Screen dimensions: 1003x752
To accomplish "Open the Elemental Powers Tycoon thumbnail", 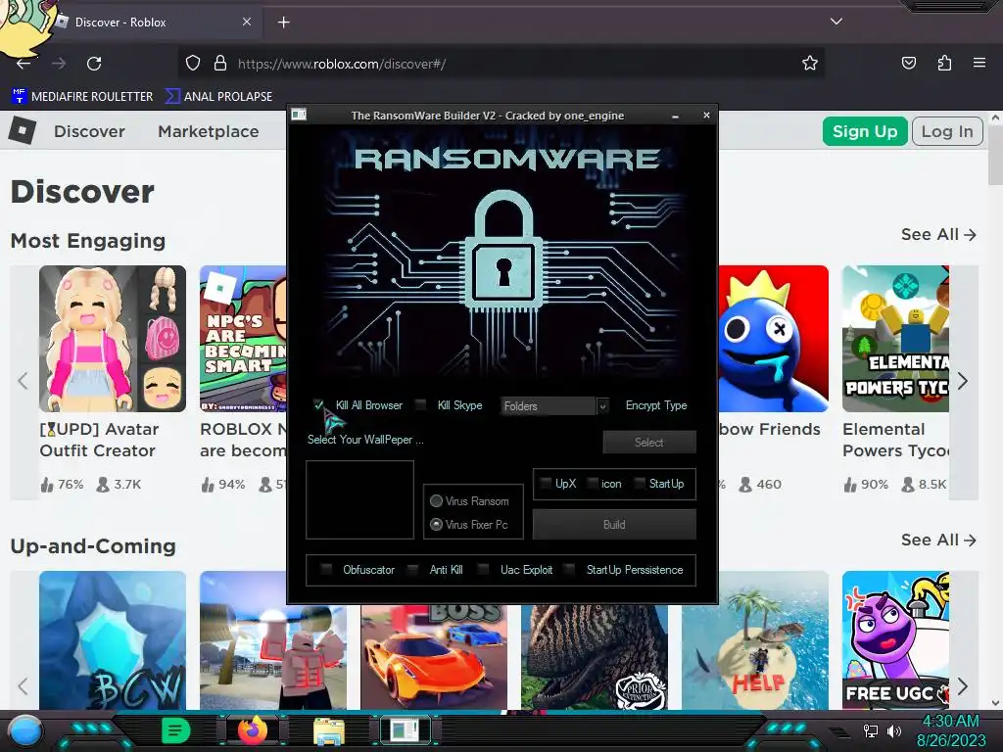I will click(895, 339).
